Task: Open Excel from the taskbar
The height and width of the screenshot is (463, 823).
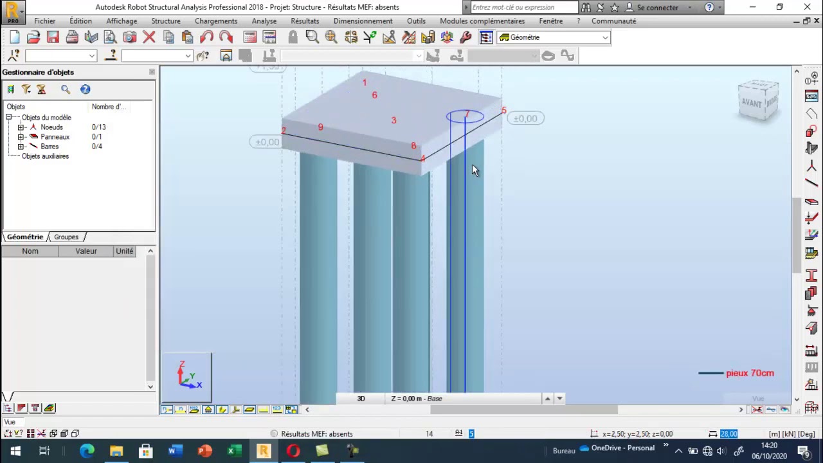Action: 234,451
